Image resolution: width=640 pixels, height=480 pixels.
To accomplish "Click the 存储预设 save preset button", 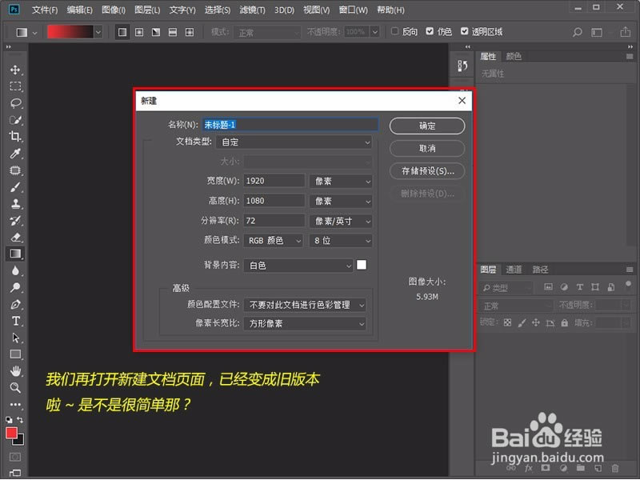I will [426, 170].
